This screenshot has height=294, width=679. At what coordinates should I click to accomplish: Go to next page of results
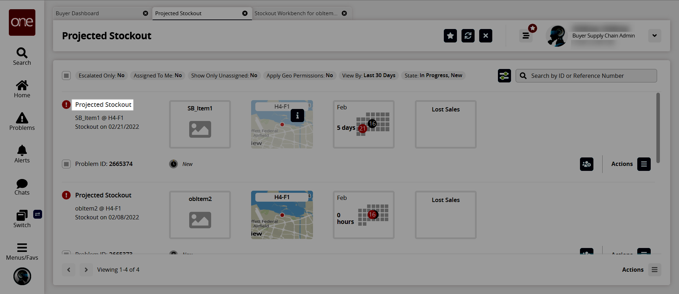[86, 270]
